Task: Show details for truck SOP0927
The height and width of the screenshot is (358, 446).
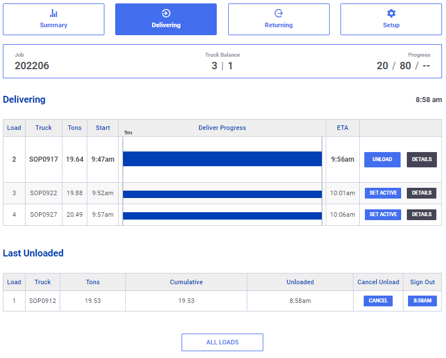Action: (422, 214)
